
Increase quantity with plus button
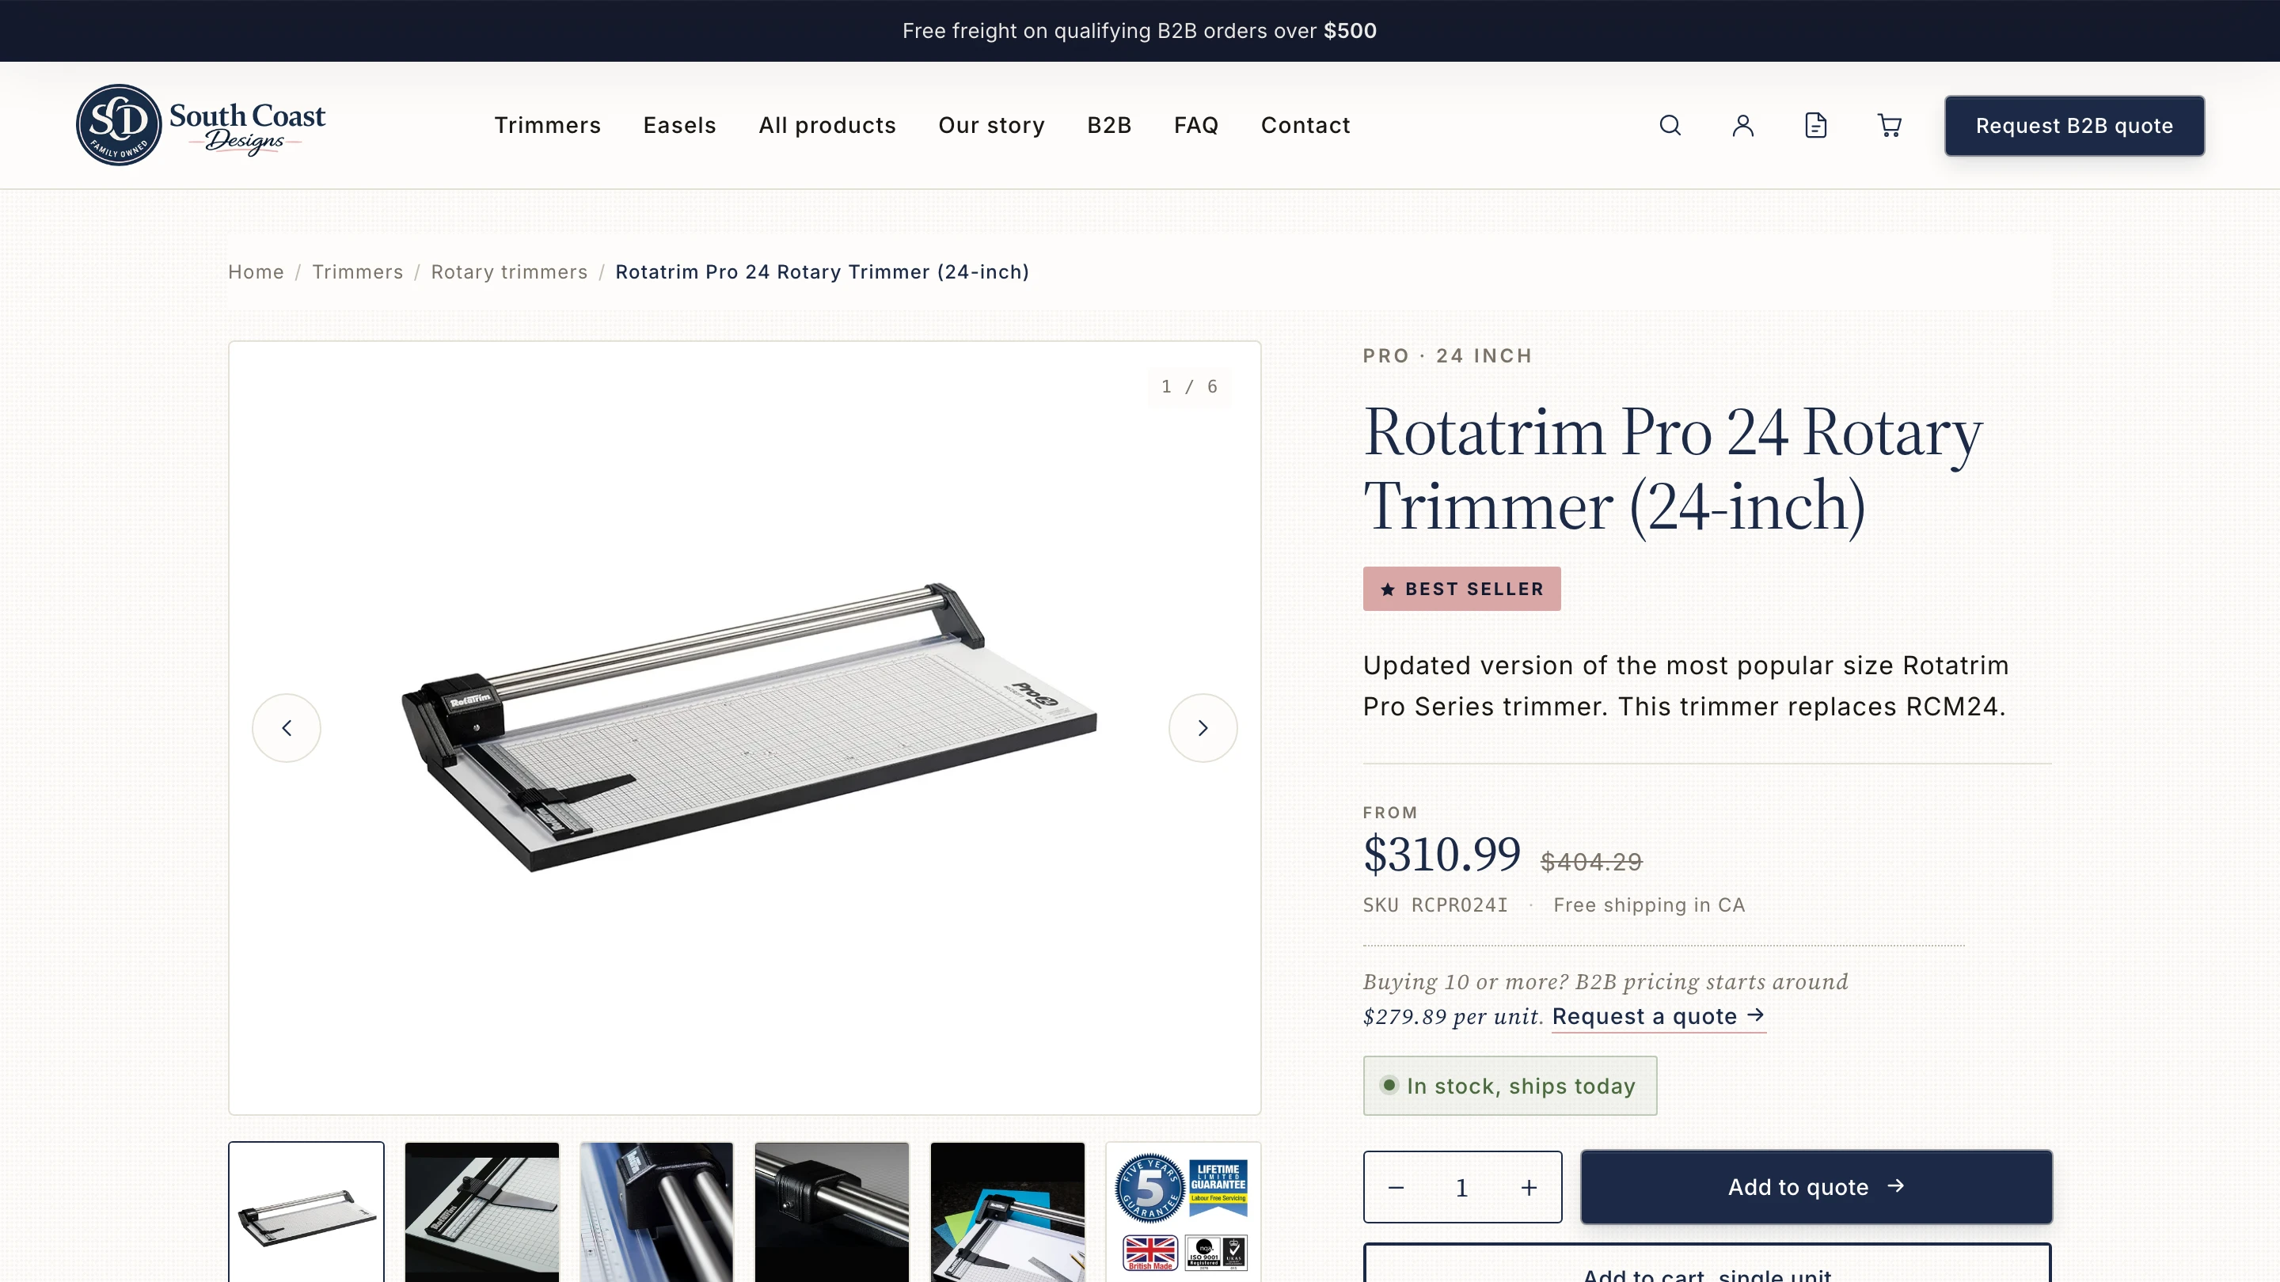point(1529,1187)
